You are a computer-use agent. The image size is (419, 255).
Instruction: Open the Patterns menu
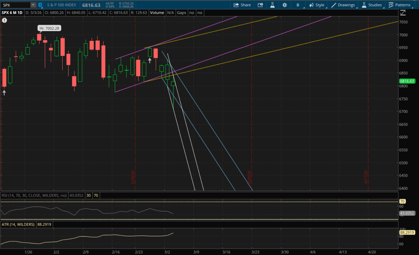400,5
